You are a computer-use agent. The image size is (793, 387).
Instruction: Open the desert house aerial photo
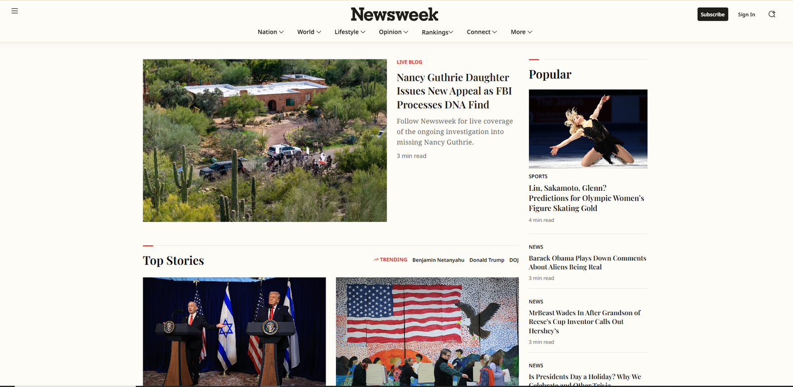click(x=265, y=141)
